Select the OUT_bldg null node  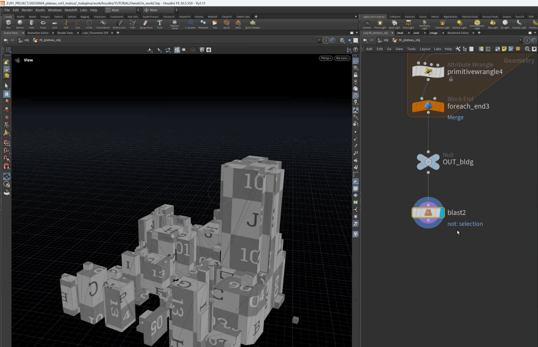pyautogui.click(x=428, y=162)
